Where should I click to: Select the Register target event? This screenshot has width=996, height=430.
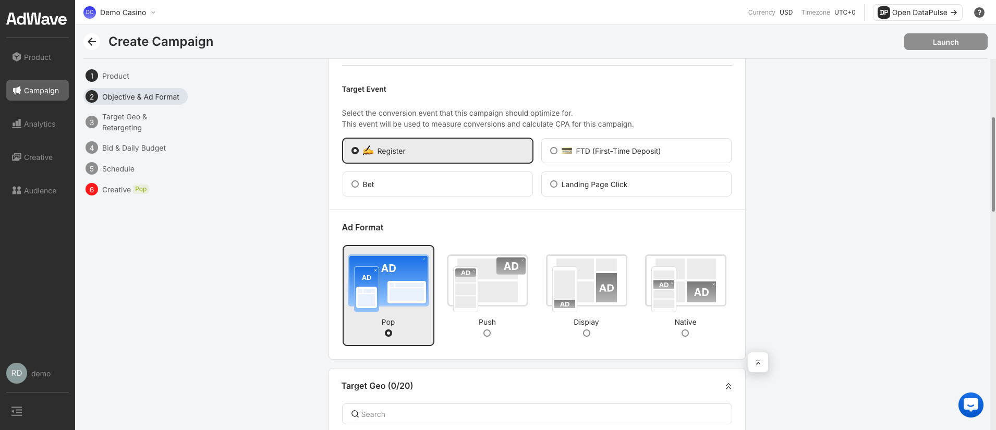coord(438,151)
